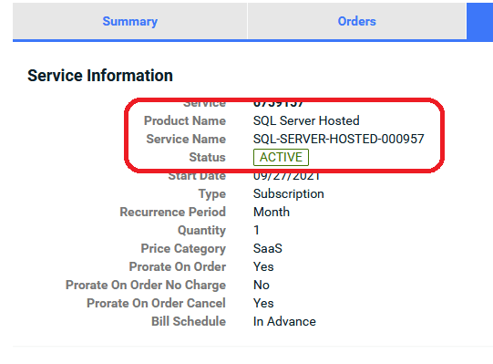Click the Prorate On Order label
This screenshot has width=493, height=364.
[178, 266]
